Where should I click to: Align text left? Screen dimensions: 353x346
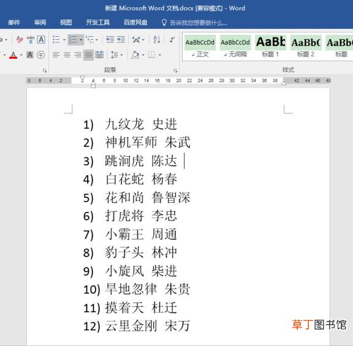pyautogui.click(x=56, y=55)
